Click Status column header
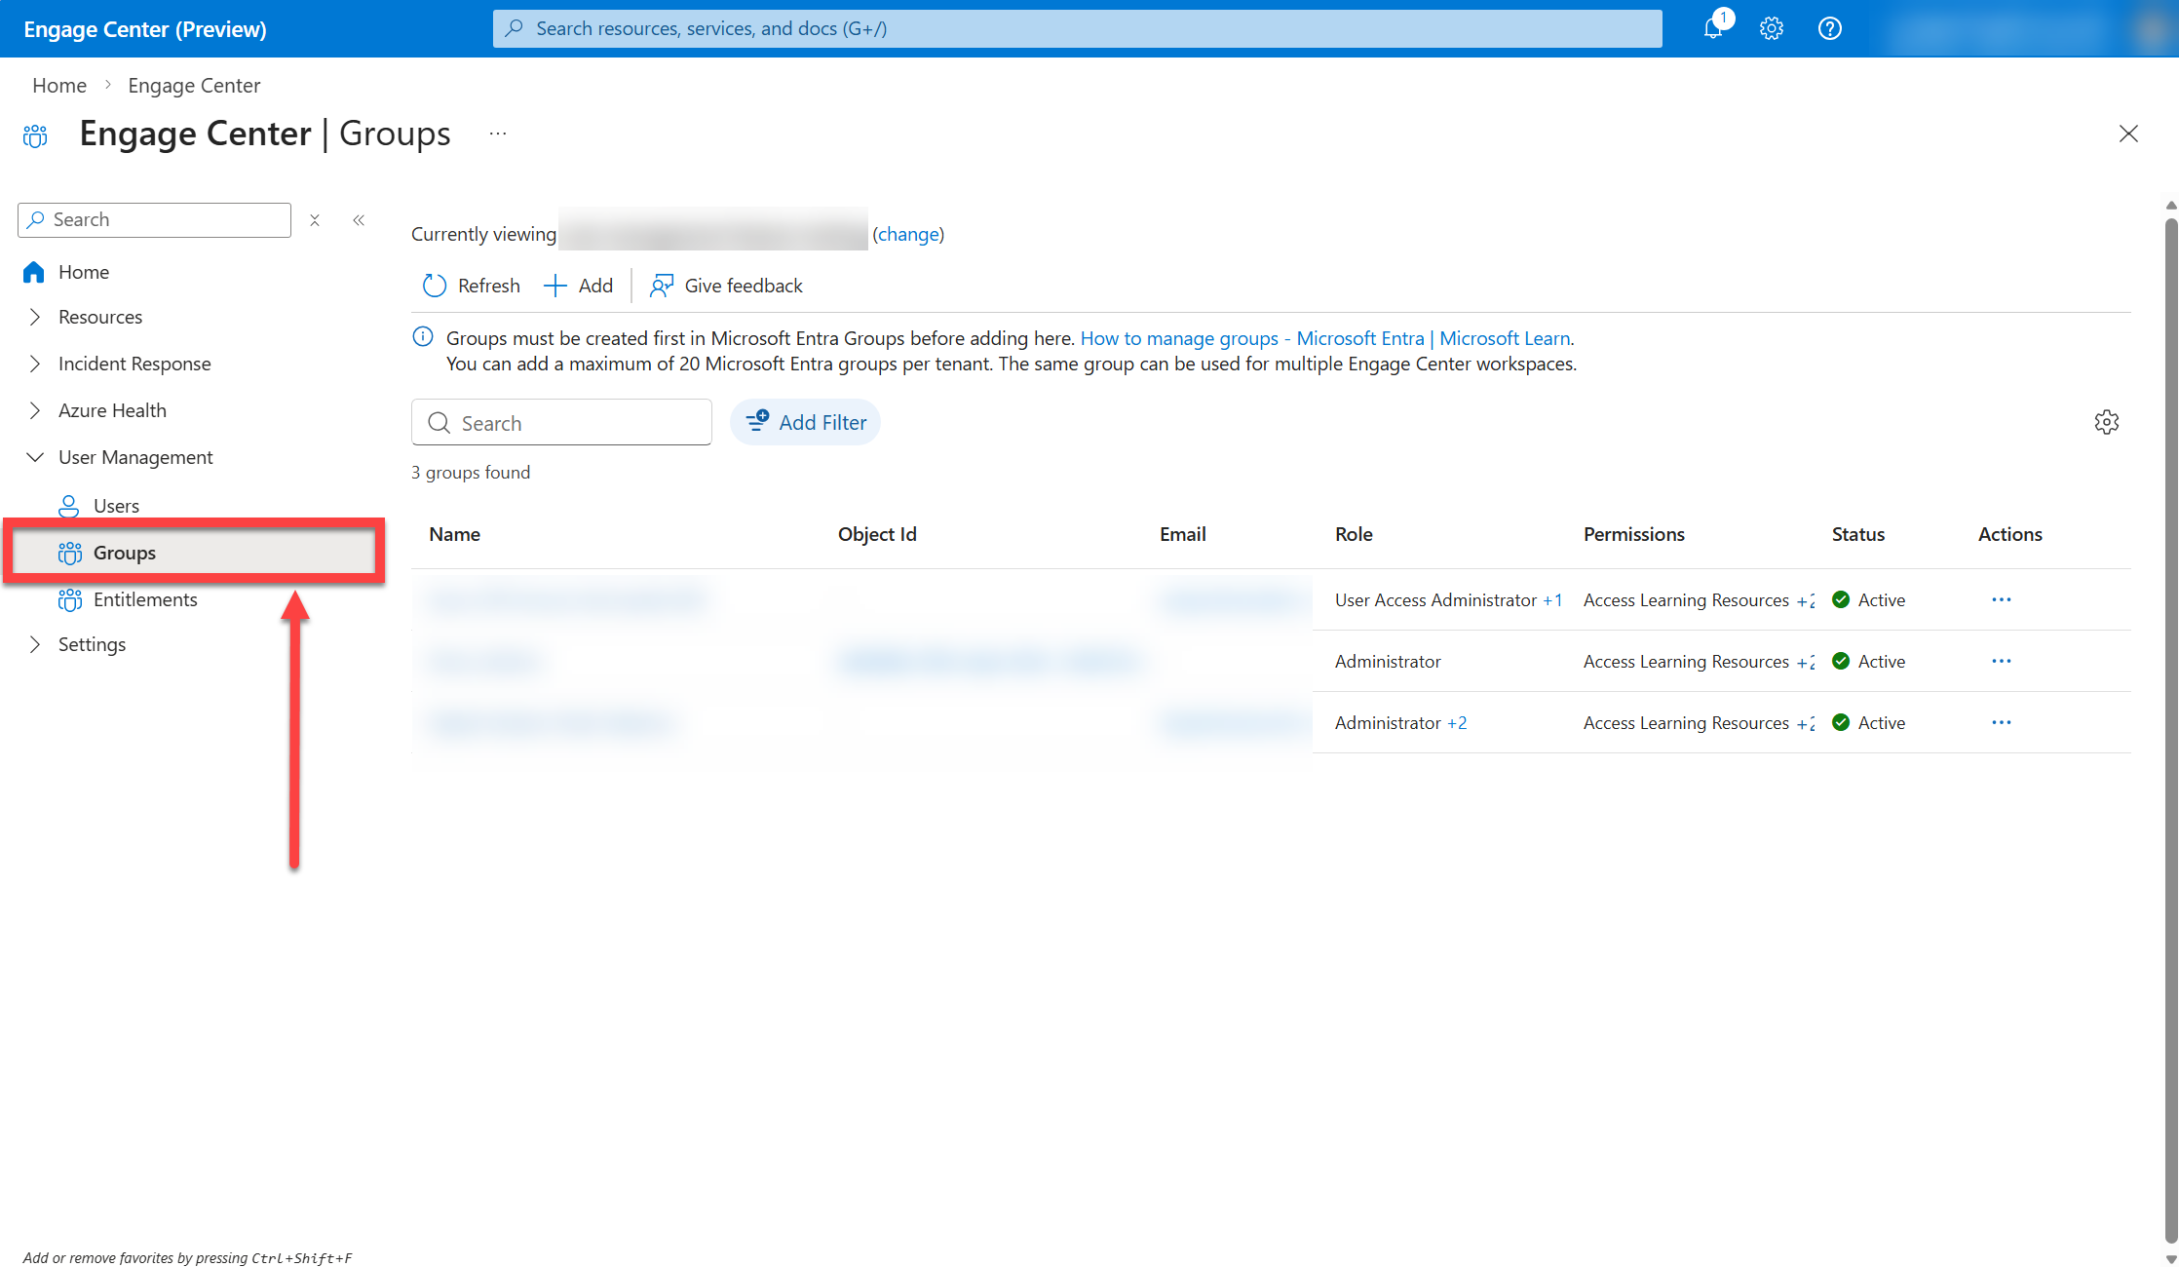2179x1267 pixels. coord(1858,534)
